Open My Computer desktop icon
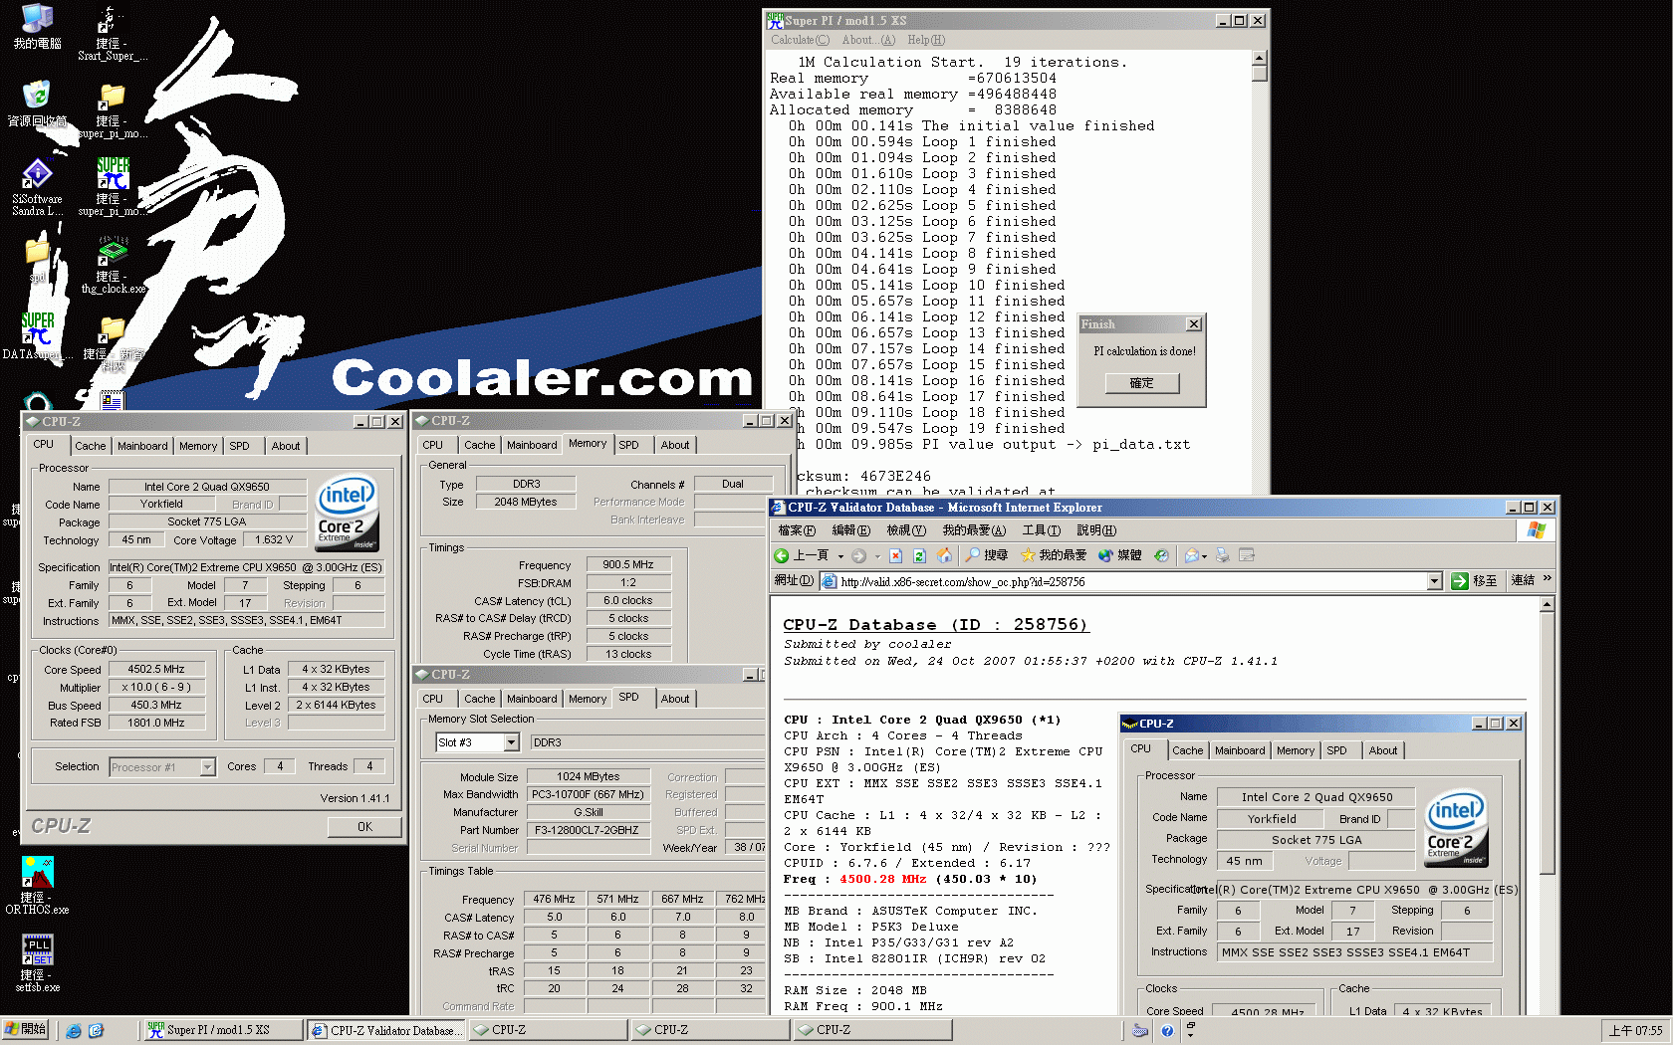The height and width of the screenshot is (1045, 1673). click(x=37, y=27)
